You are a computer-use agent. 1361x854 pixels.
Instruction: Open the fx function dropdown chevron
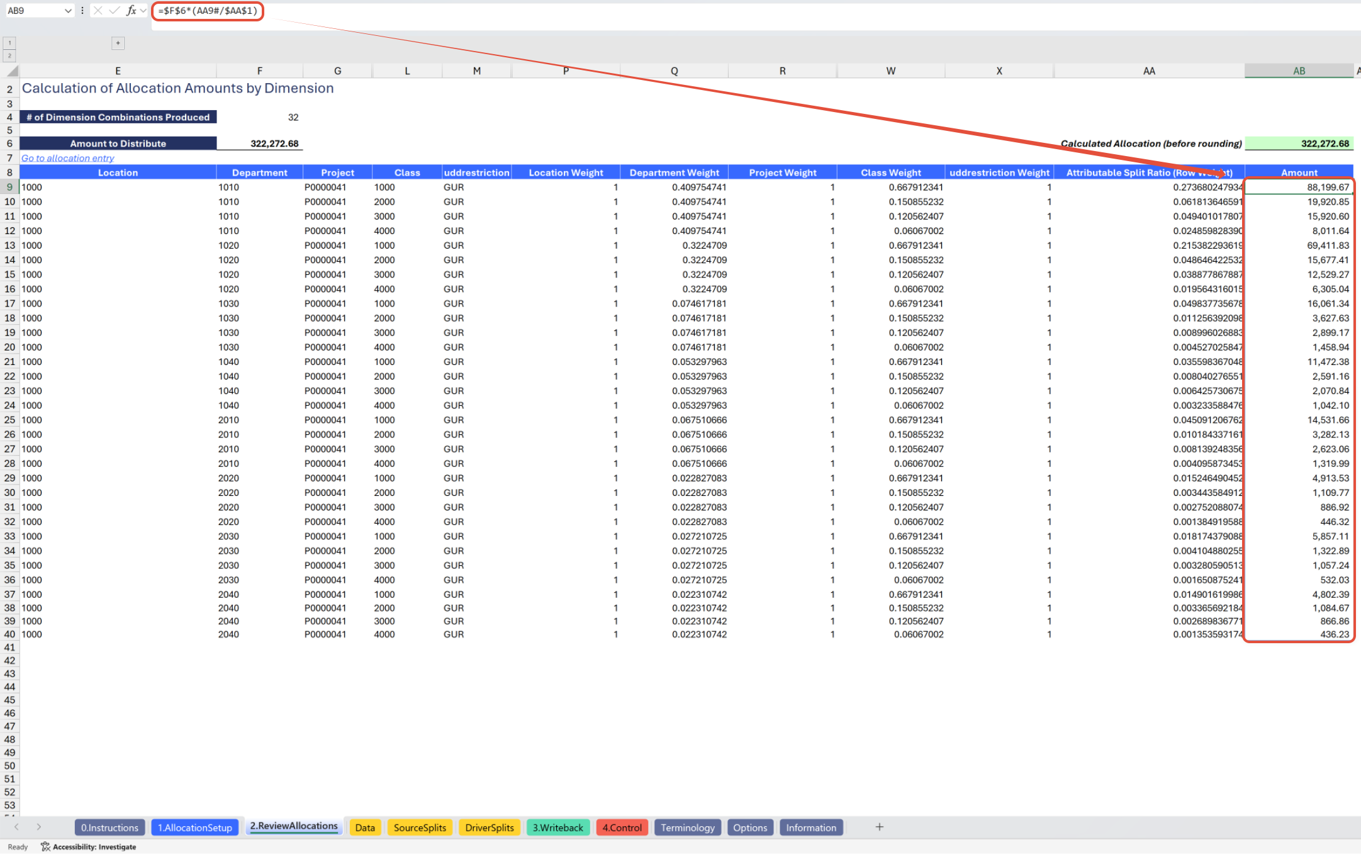click(143, 11)
